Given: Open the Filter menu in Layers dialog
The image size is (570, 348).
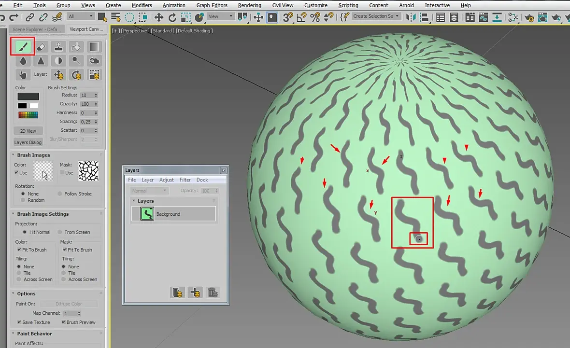Looking at the screenshot, I should click(x=185, y=180).
